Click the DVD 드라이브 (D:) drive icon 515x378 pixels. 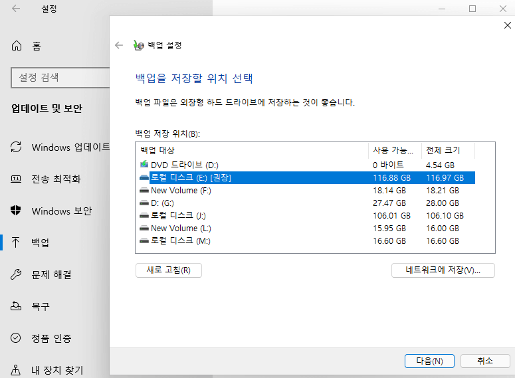pos(144,164)
